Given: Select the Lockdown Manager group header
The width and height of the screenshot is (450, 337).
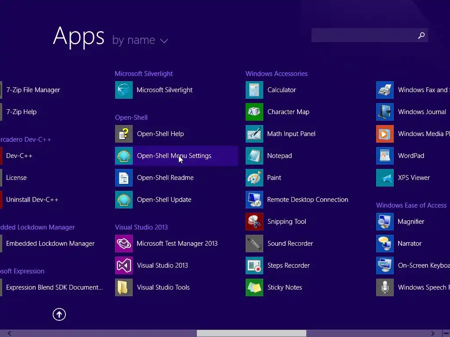Looking at the screenshot, I should 37,227.
